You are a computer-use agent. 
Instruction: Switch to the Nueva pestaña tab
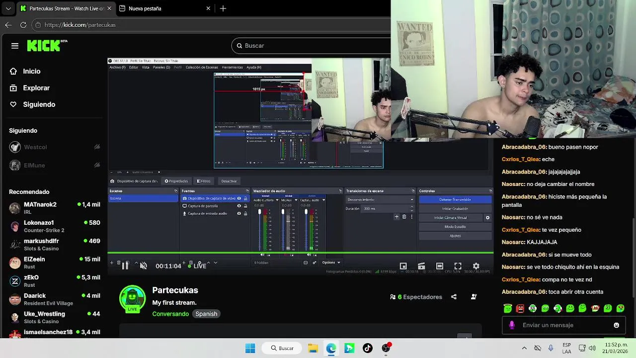pos(165,8)
